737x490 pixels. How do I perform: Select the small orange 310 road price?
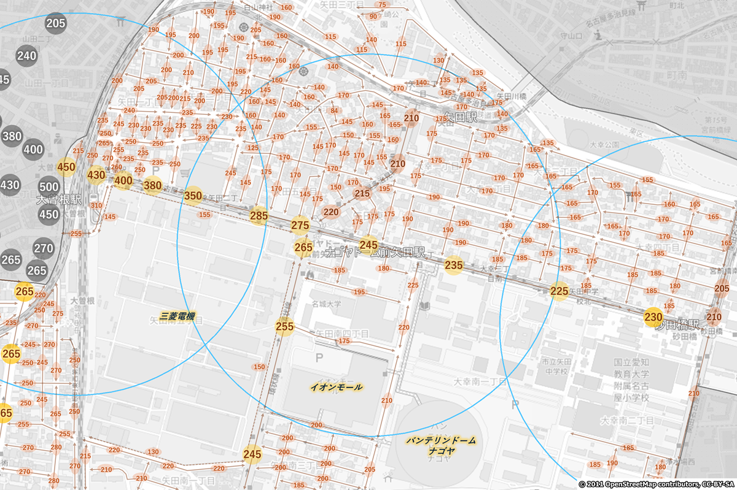point(96,205)
